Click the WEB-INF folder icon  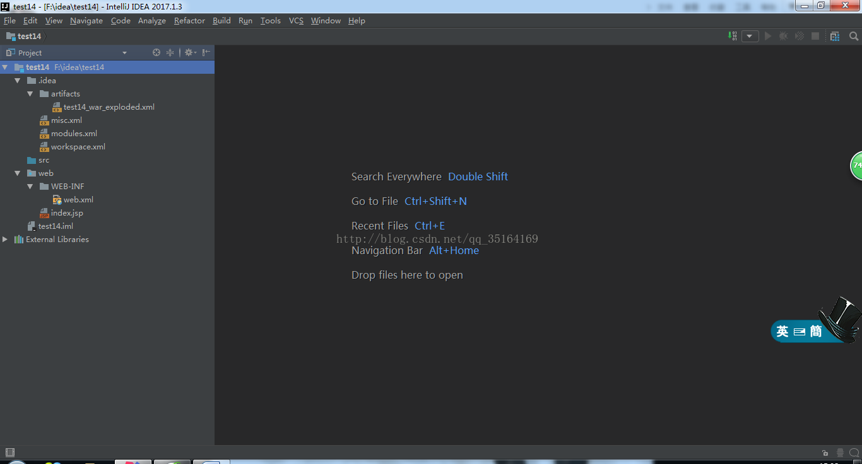44,186
